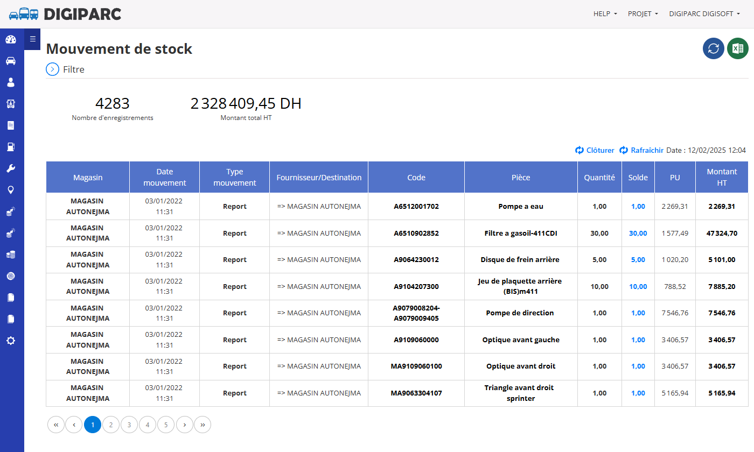Go to page 3
The width and height of the screenshot is (754, 452).
click(129, 425)
